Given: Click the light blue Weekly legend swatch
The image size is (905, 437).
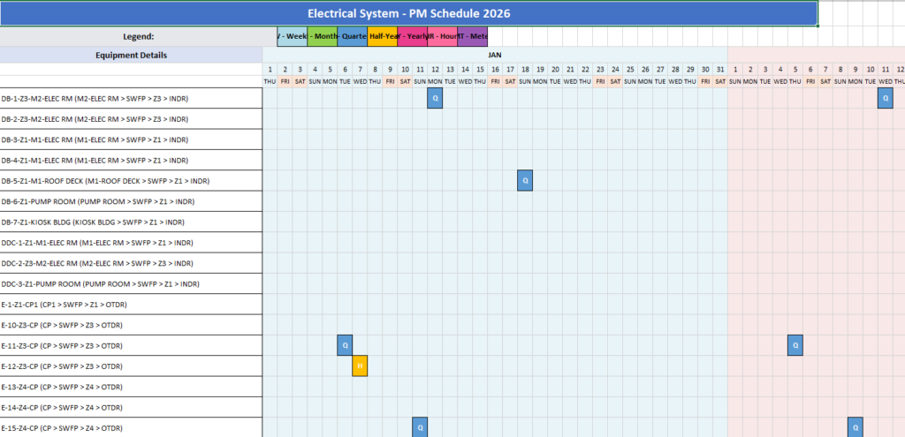Looking at the screenshot, I should pos(292,36).
